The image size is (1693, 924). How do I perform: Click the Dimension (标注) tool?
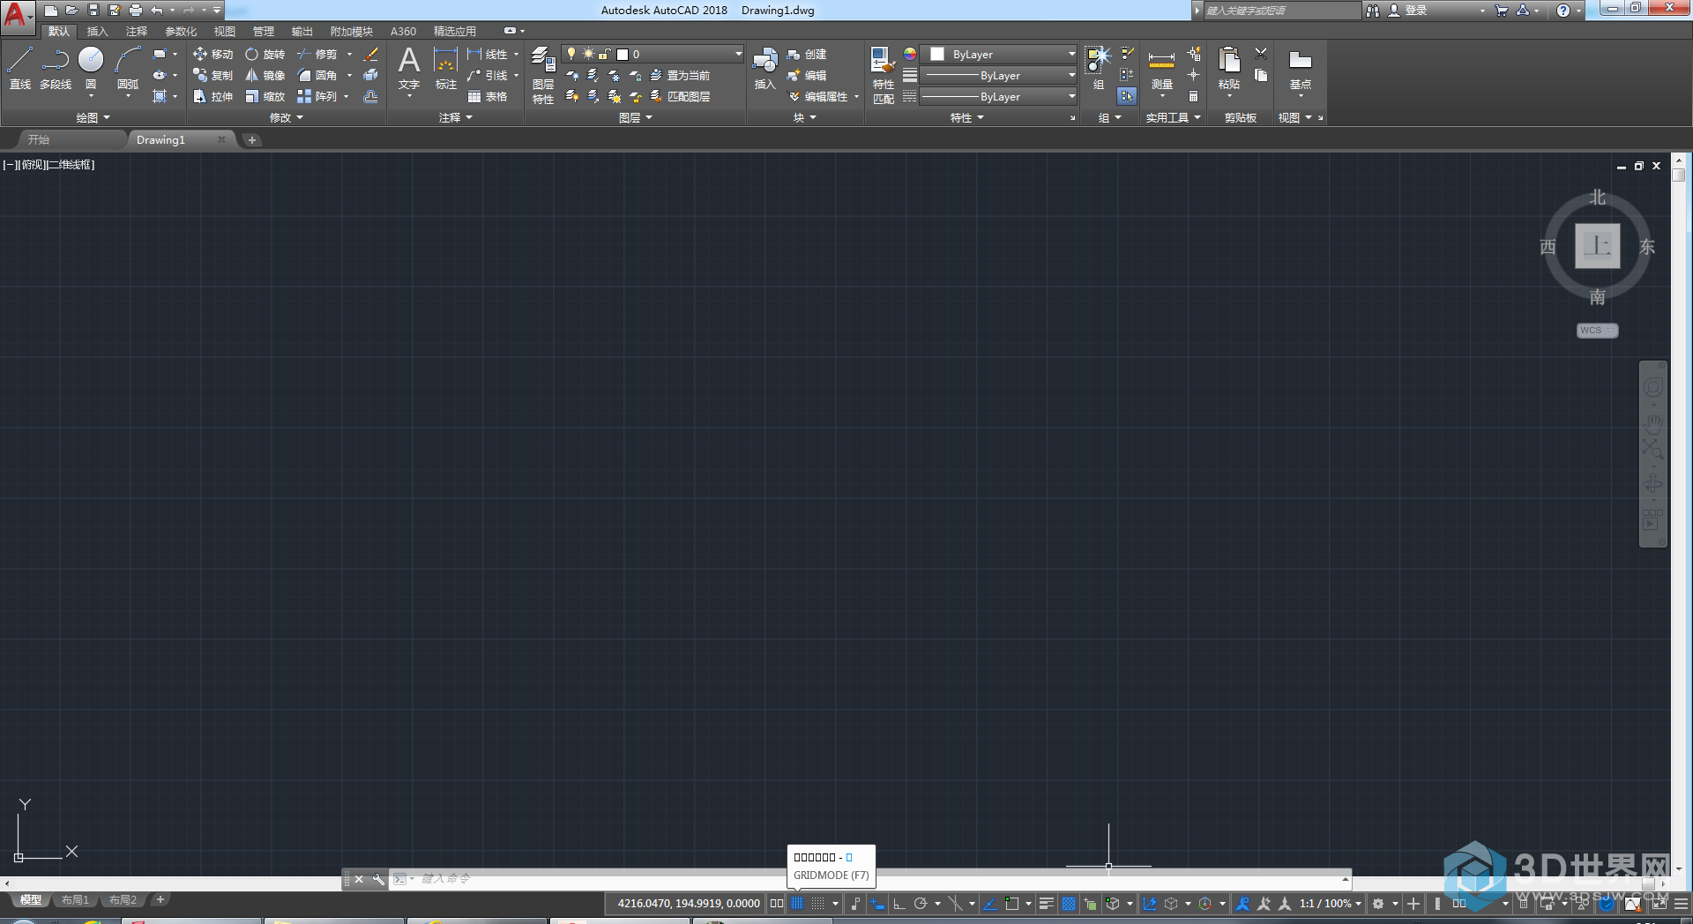tap(445, 68)
